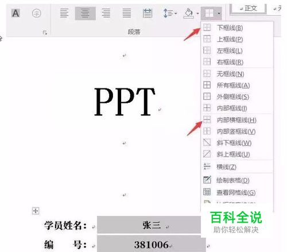Open paragraph settings dialog launcher
This screenshot has width=287, height=252.
click(45, 33)
